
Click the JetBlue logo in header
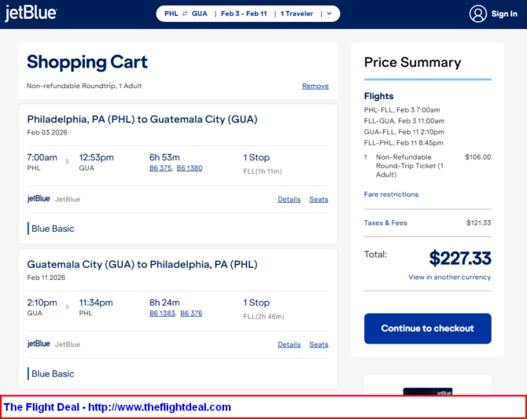point(31,13)
